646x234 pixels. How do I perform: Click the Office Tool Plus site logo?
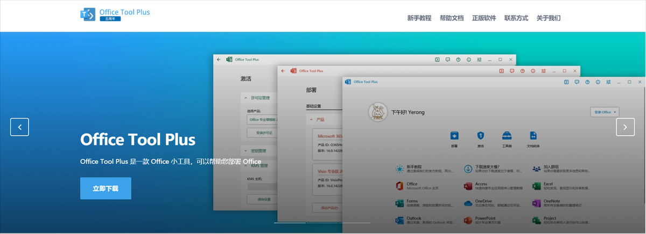(115, 14)
